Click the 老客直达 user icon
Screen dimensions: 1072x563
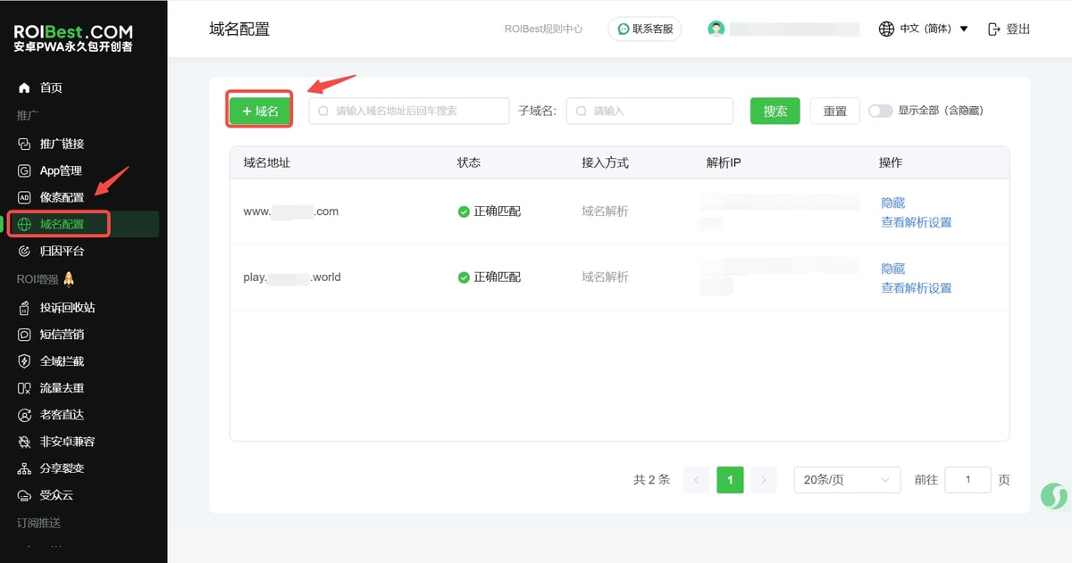24,414
